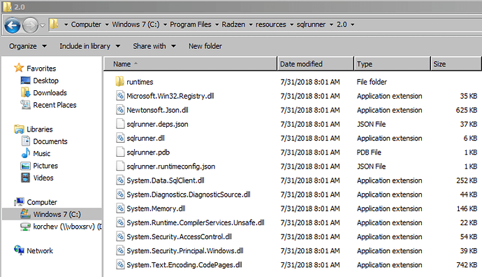Click the korchev network drive icon
Screen dimensions: 482x277
pyautogui.click(x=25, y=227)
